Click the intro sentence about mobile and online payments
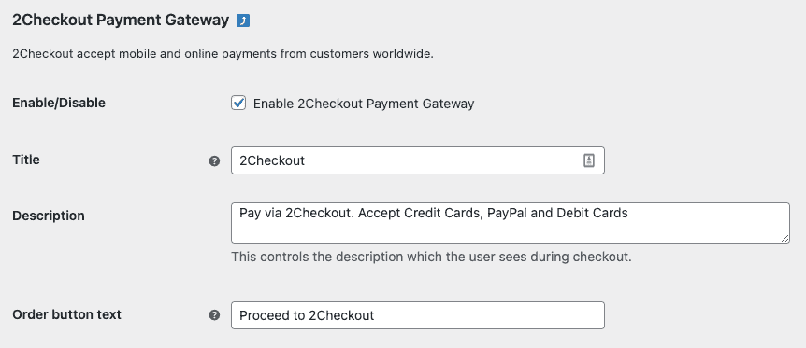Image resolution: width=806 pixels, height=348 pixels. tap(223, 53)
